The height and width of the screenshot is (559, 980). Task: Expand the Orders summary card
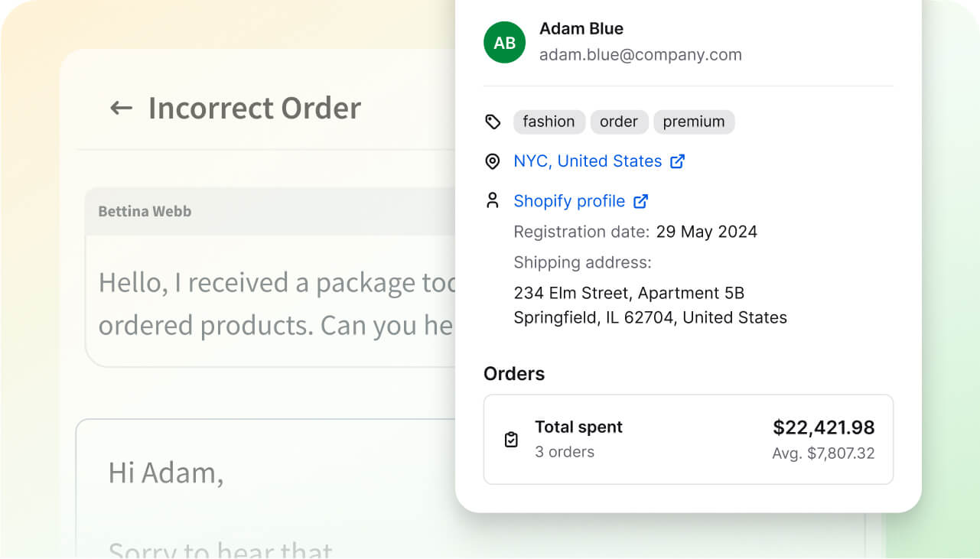coord(688,439)
